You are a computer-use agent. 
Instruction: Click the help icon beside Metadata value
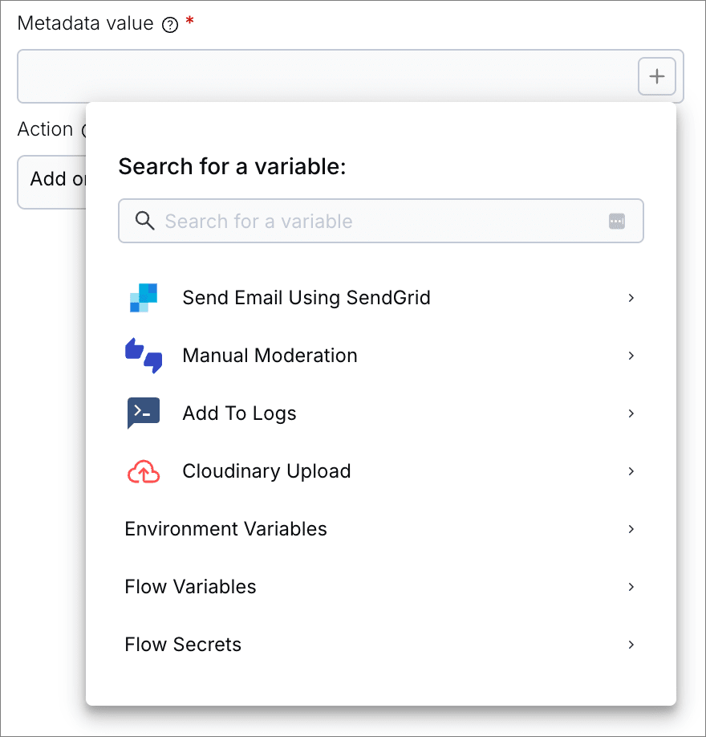coord(169,25)
